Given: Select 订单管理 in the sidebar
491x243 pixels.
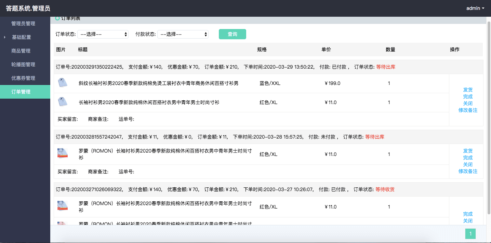Looking at the screenshot, I should coord(21,92).
